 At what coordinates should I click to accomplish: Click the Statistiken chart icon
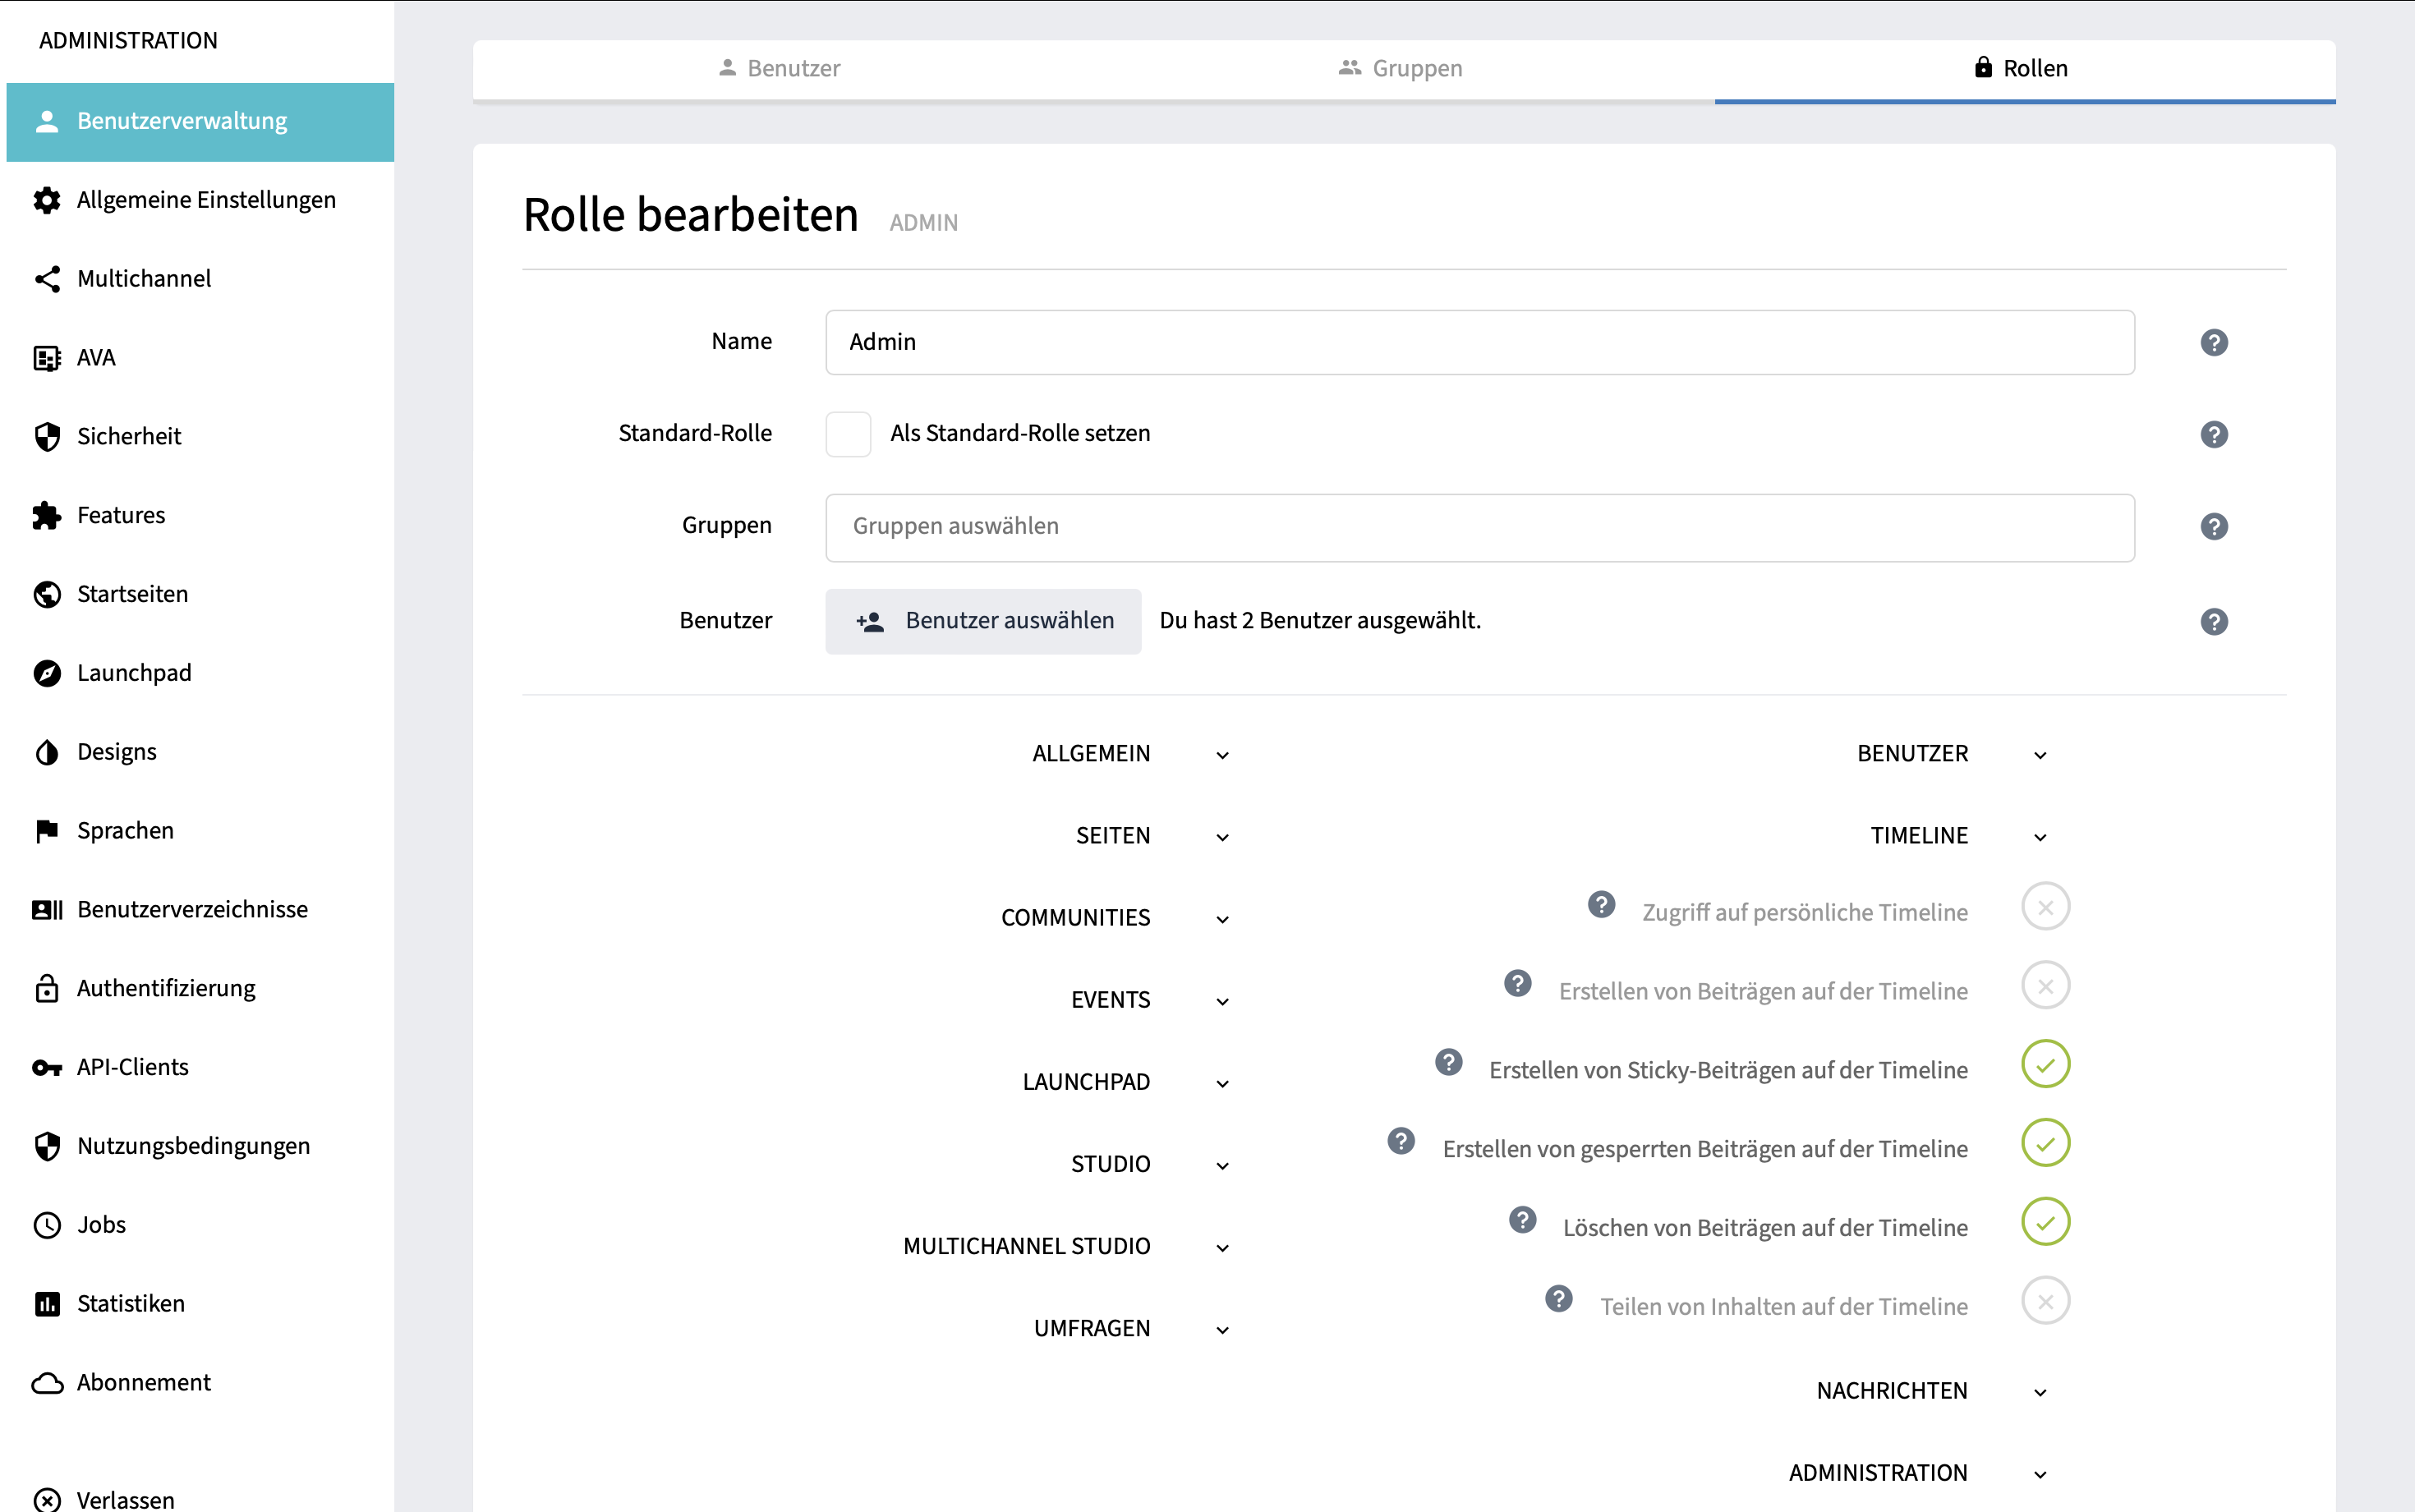[47, 1304]
